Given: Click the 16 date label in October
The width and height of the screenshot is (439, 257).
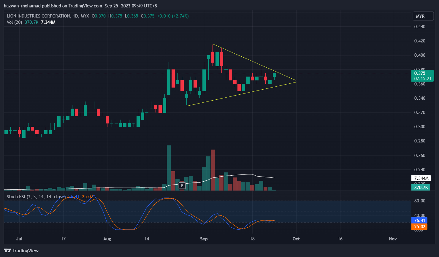Looking at the screenshot, I should click(x=340, y=239).
